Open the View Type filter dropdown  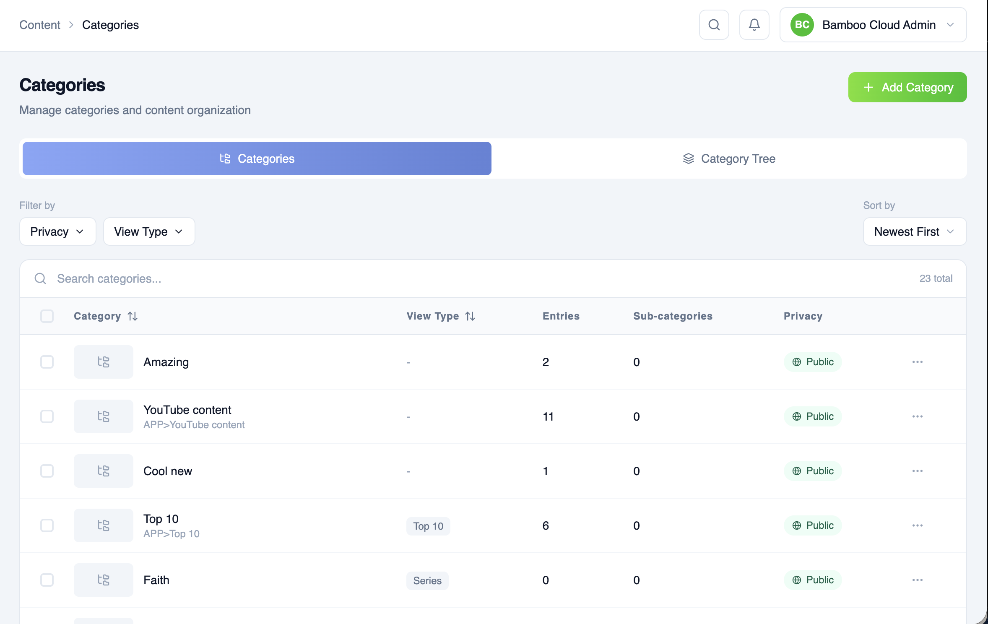pyautogui.click(x=149, y=231)
